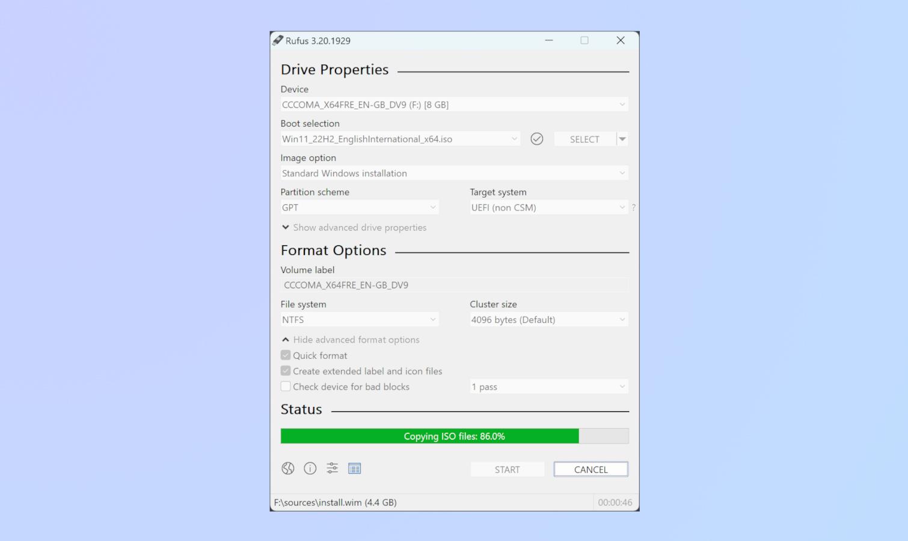Viewport: 908px width, 541px height.
Task: Open the Device dropdown
Action: coord(455,105)
